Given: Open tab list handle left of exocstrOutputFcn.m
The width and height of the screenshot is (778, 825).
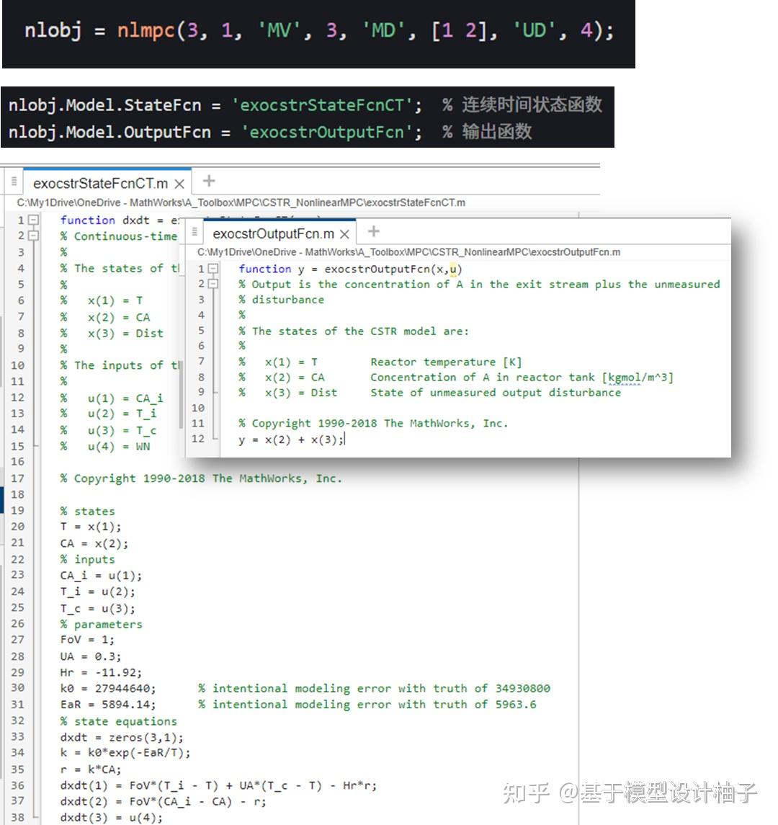Looking at the screenshot, I should coord(194,232).
